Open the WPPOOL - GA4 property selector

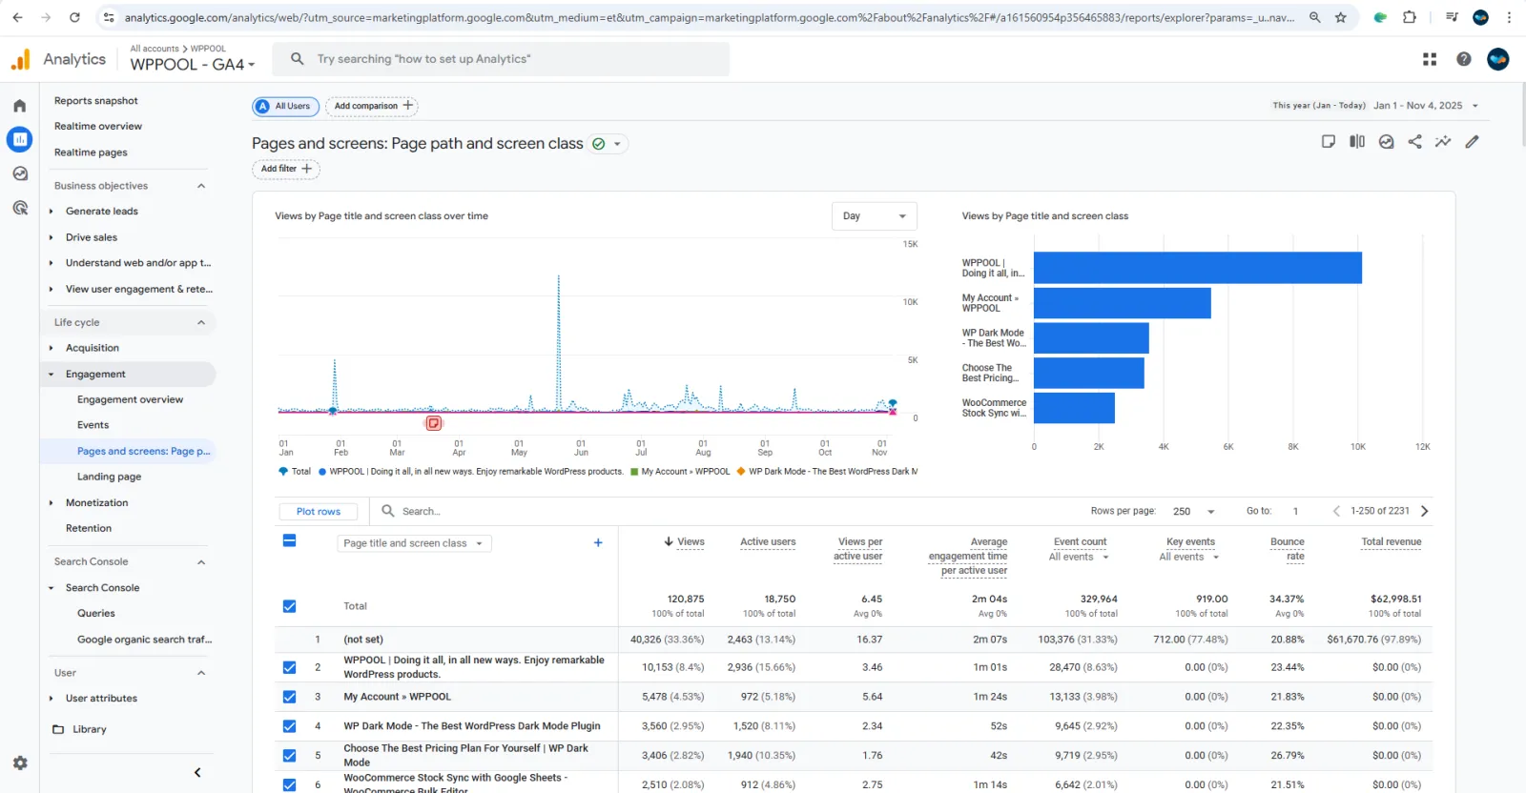pos(193,65)
